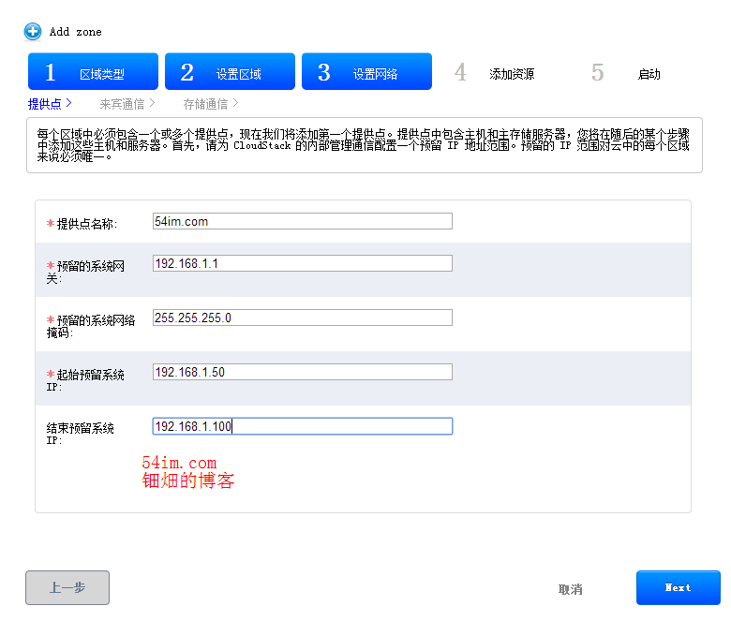Focus the 预留的系统网络掩码 field
This screenshot has width=731, height=621.
pos(303,318)
